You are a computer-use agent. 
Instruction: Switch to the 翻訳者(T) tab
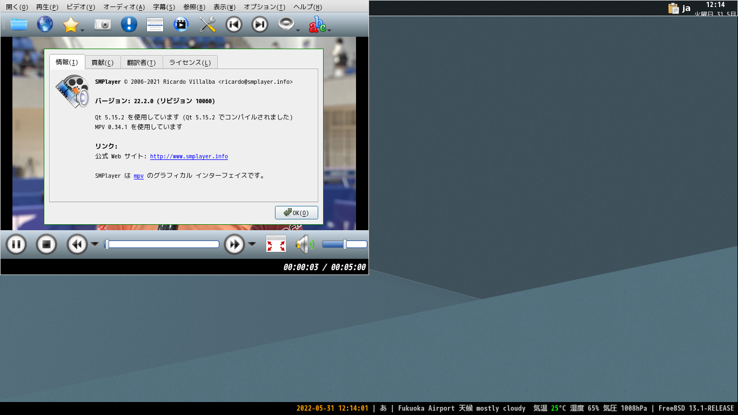click(x=142, y=63)
